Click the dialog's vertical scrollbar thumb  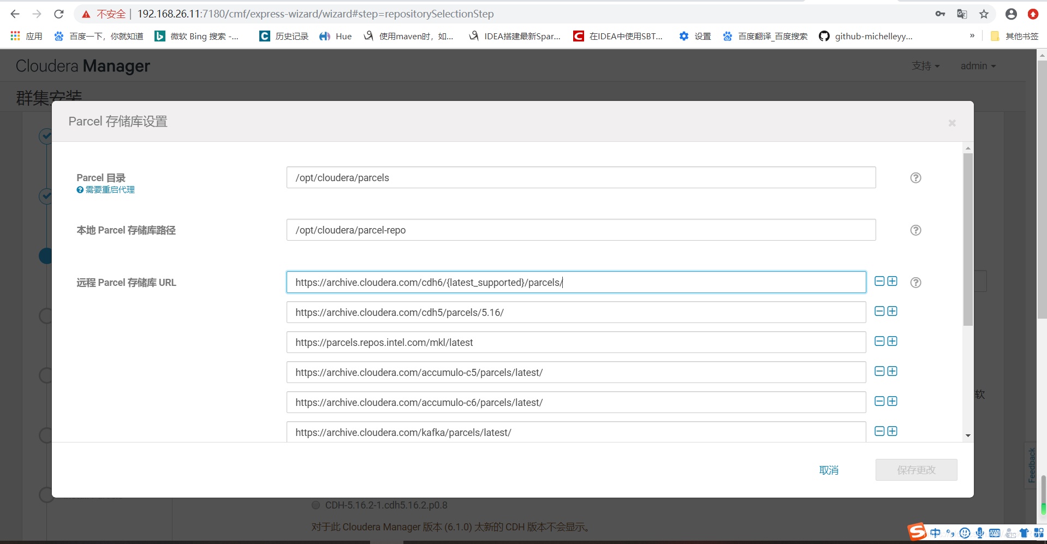968,240
